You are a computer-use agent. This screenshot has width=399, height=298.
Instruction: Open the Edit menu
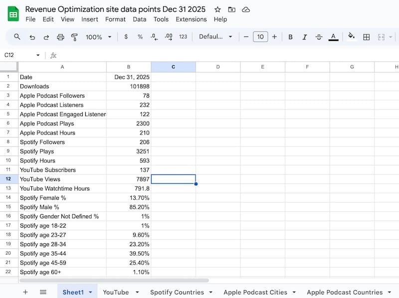48,19
